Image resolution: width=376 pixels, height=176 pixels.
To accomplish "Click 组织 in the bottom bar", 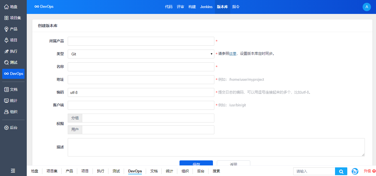I will tap(185, 171).
